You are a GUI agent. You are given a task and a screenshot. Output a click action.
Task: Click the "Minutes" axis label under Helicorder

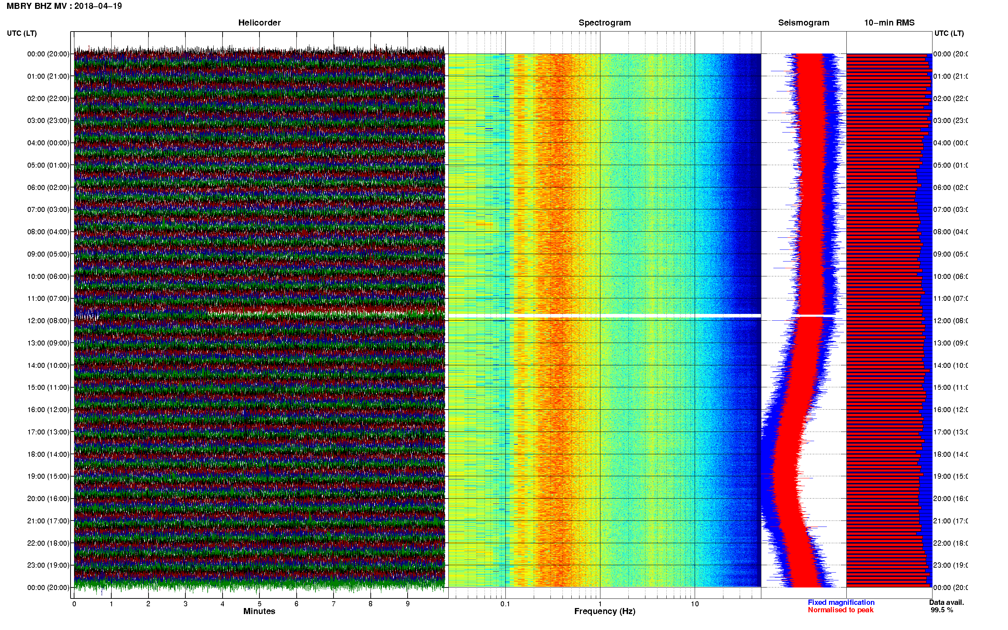259,611
